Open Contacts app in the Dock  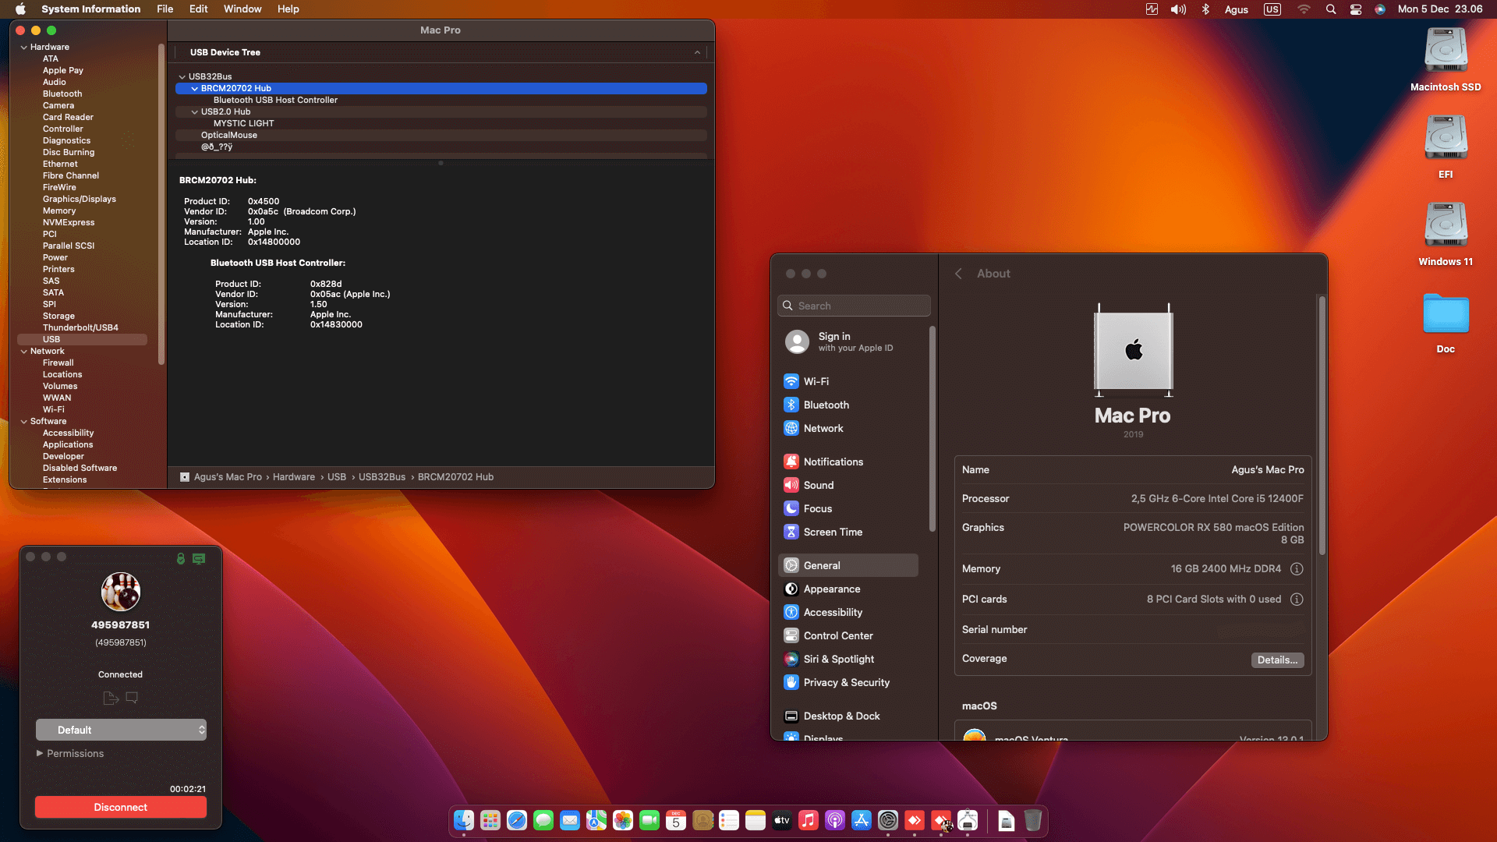702,820
